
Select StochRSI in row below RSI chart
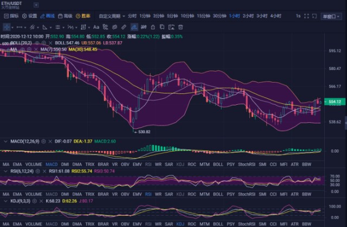(247, 194)
